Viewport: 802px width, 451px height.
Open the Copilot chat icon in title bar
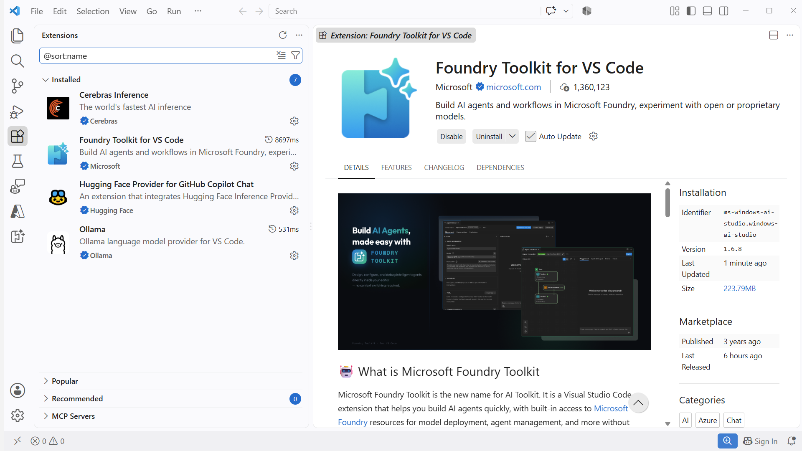(551, 11)
